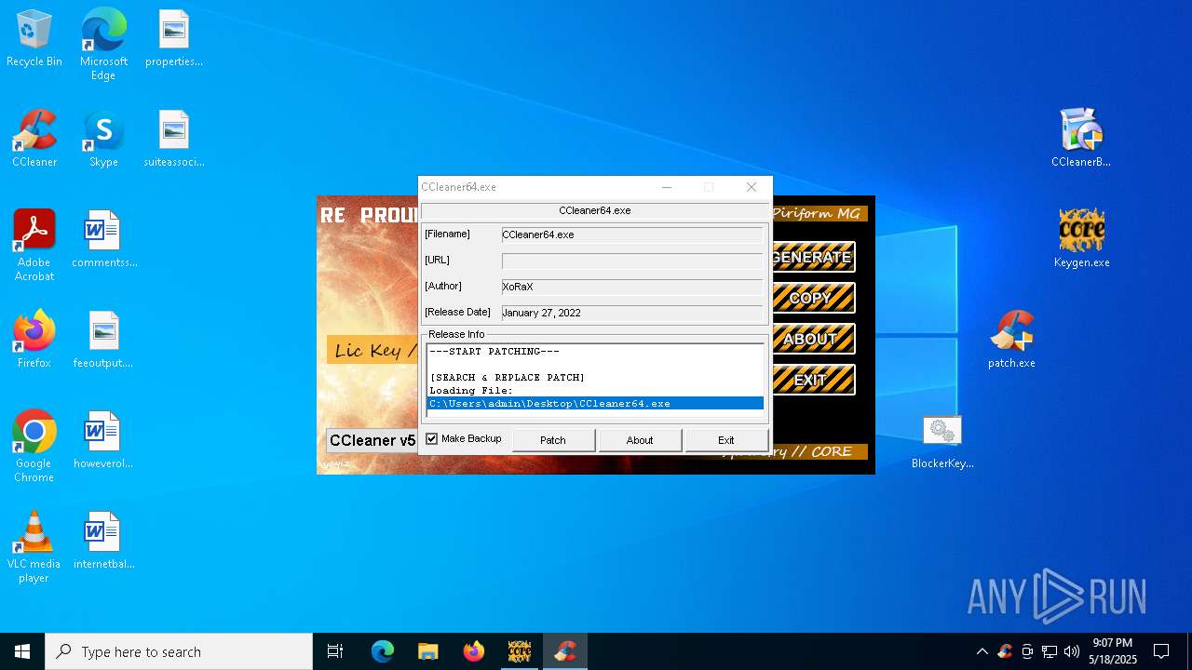Open the volume control in system tray
Viewport: 1192px width, 670px height.
1072,651
